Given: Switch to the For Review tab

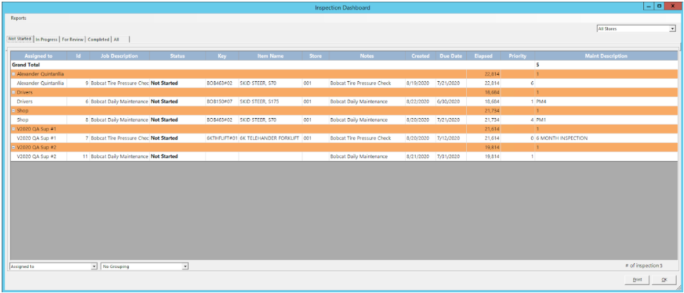Looking at the screenshot, I should click(x=72, y=40).
